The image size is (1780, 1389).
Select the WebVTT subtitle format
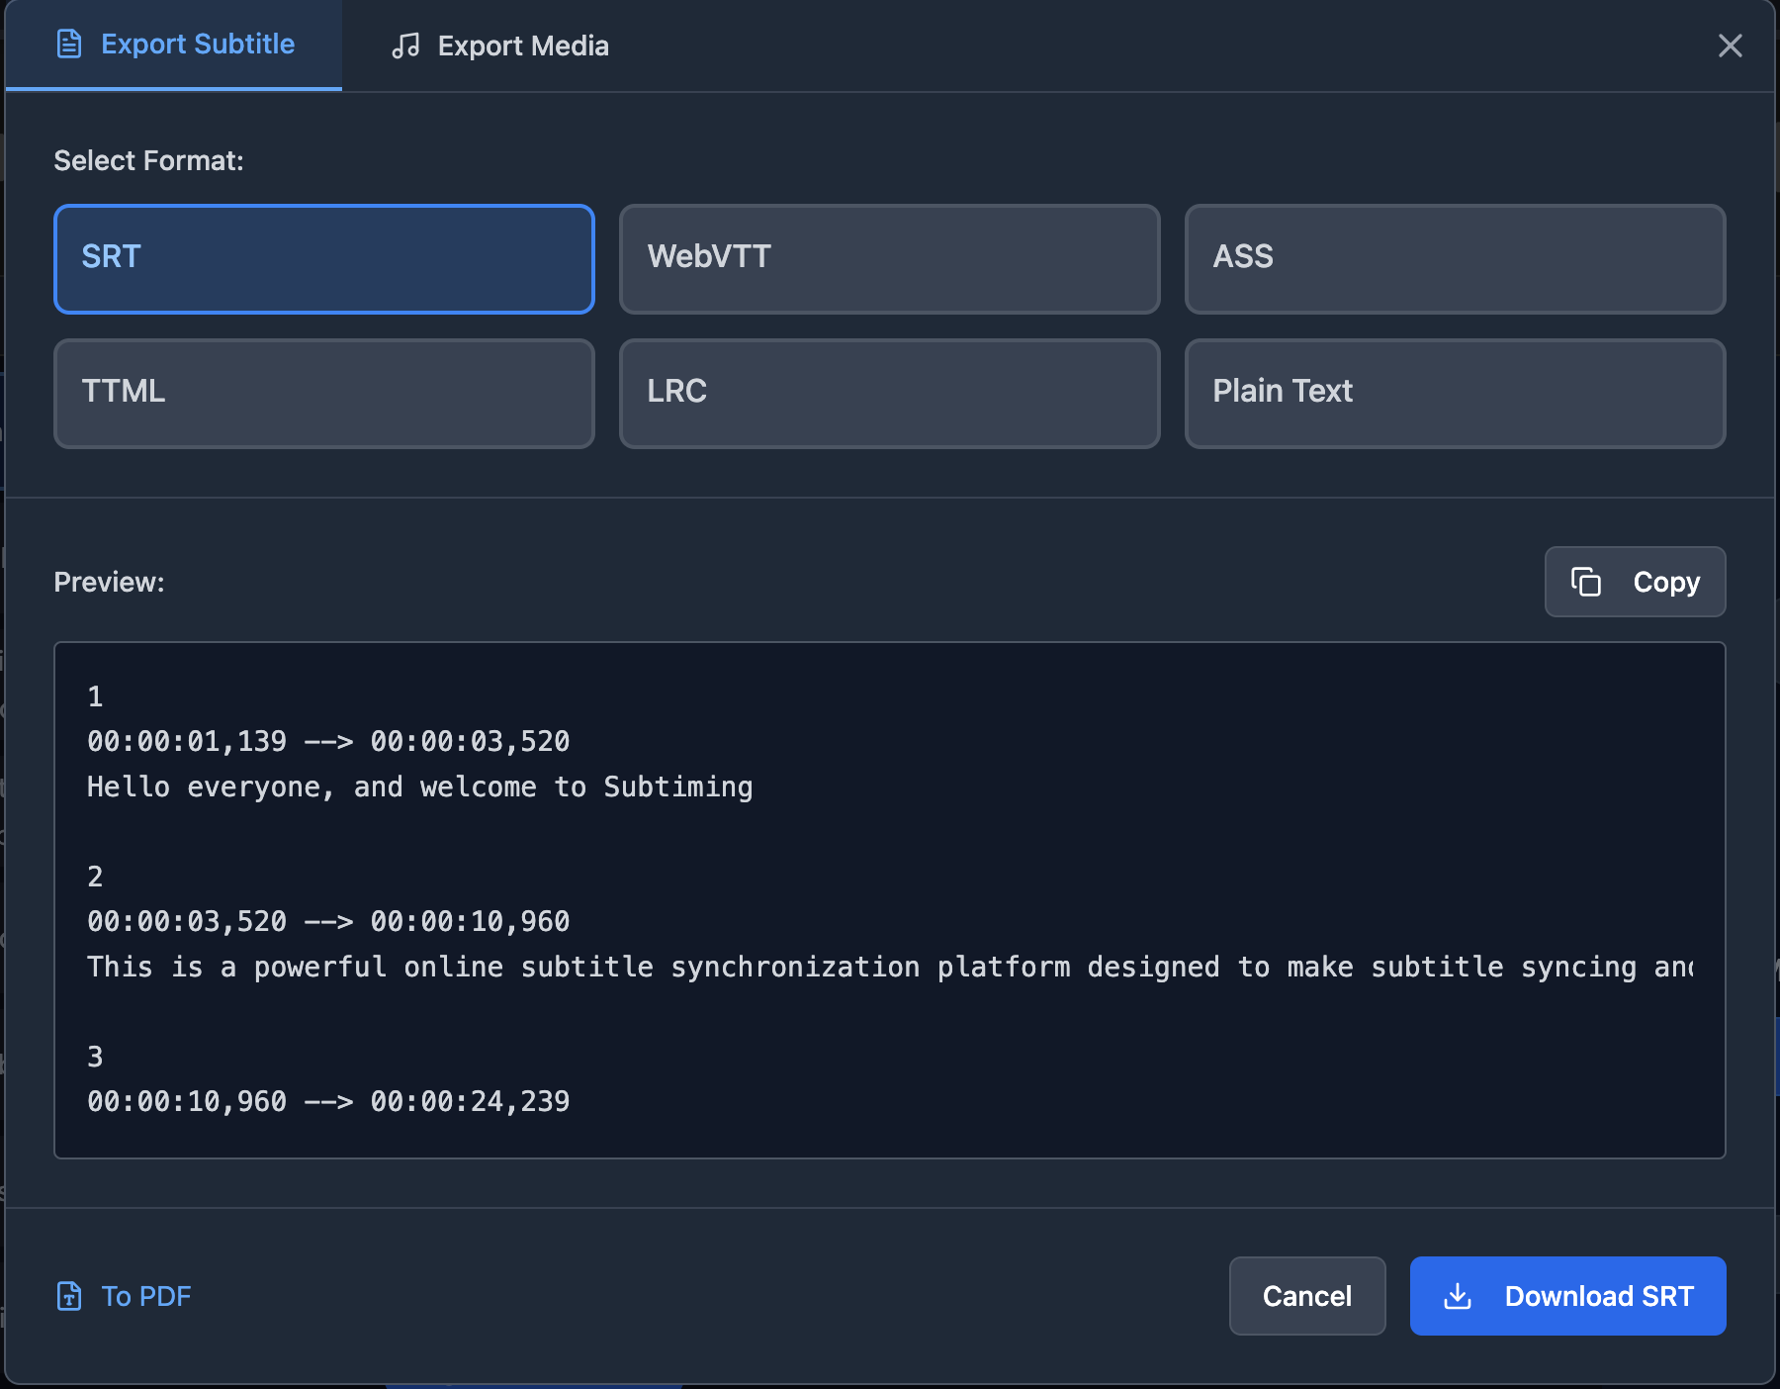(x=888, y=258)
